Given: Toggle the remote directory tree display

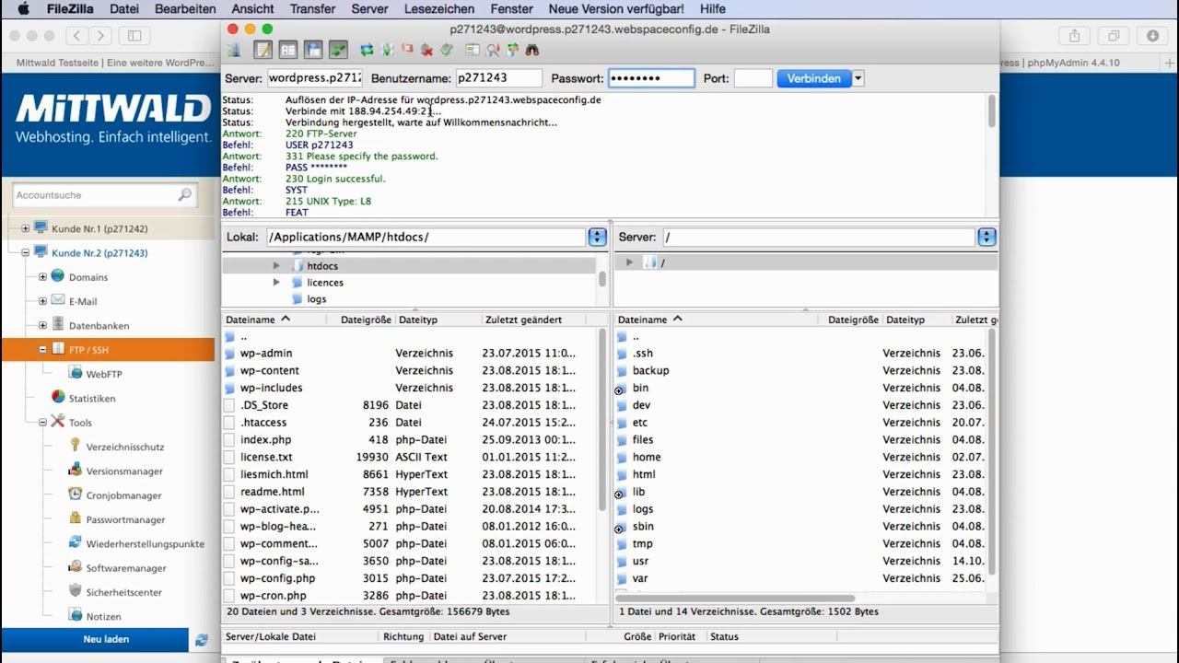Looking at the screenshot, I should [313, 50].
